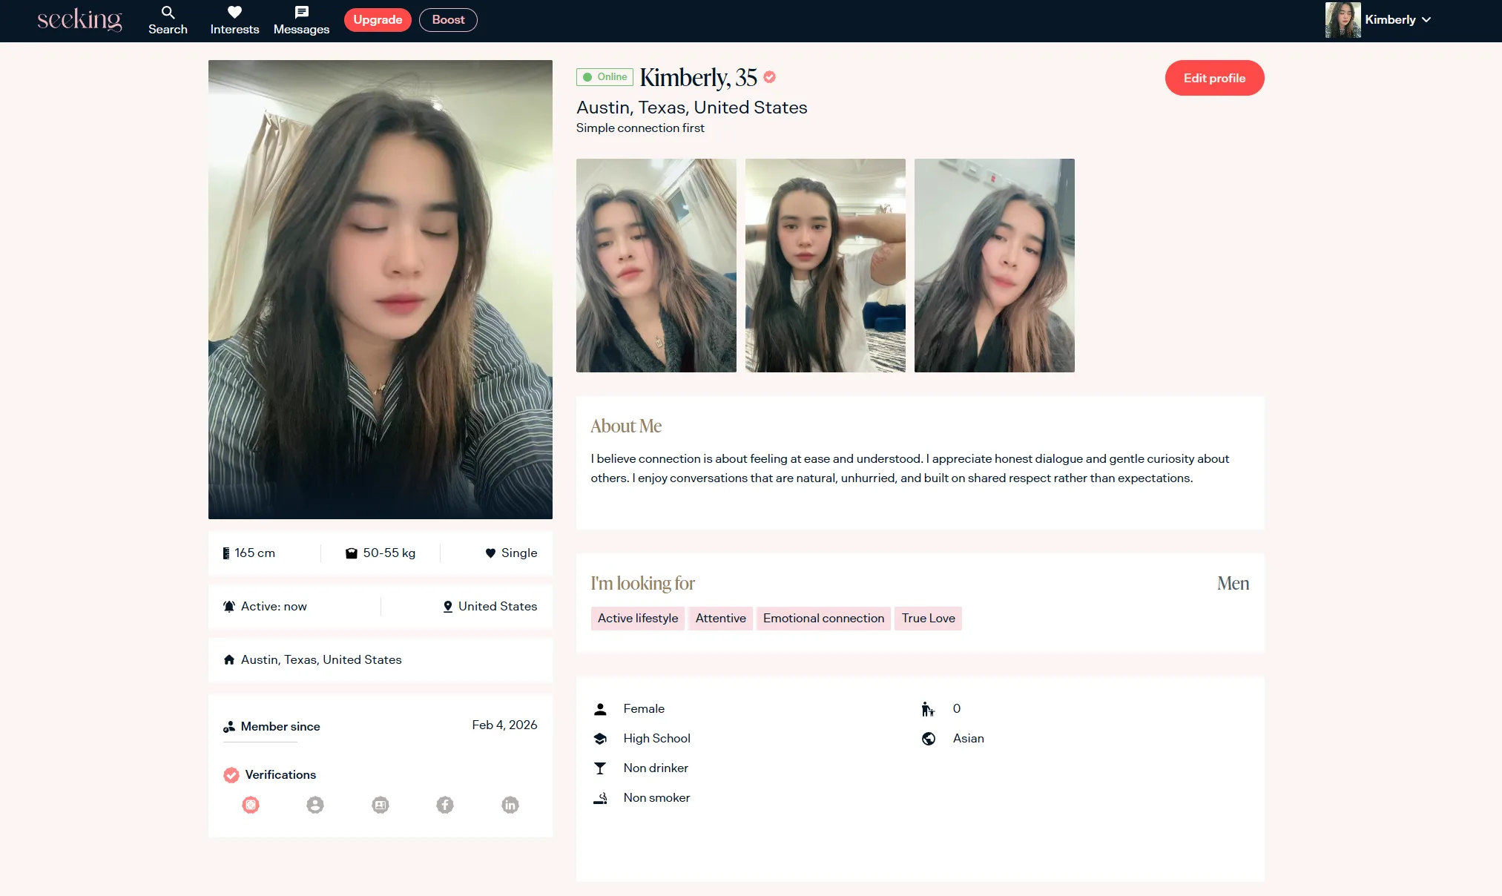Click the Search magnifier icon
1502x896 pixels.
[x=168, y=13]
